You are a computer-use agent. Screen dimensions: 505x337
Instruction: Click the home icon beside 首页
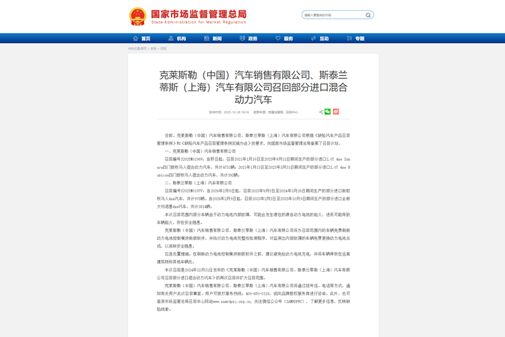click(x=135, y=38)
